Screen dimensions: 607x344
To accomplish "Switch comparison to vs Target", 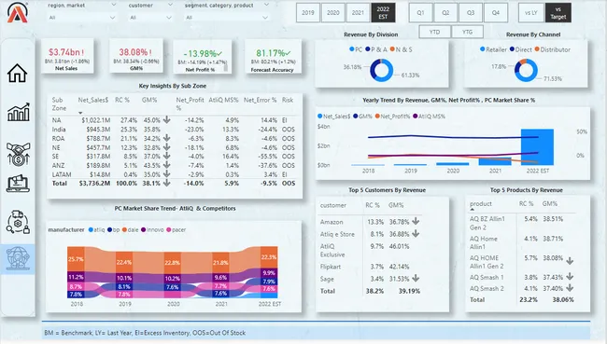I will tap(558, 13).
